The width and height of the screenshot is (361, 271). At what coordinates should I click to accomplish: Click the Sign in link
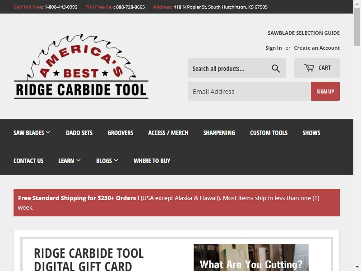point(273,48)
